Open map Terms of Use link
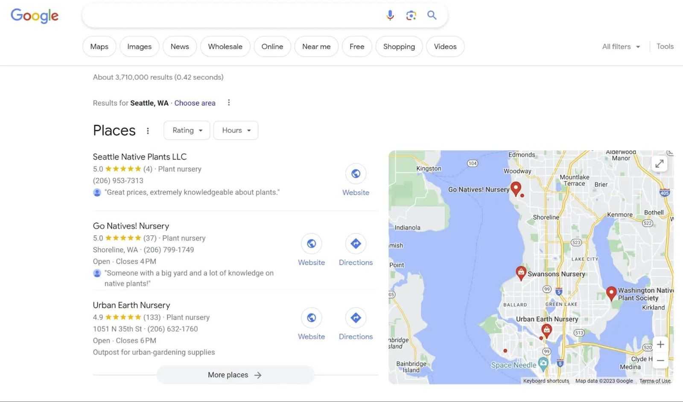Image resolution: width=683 pixels, height=402 pixels. (655, 381)
